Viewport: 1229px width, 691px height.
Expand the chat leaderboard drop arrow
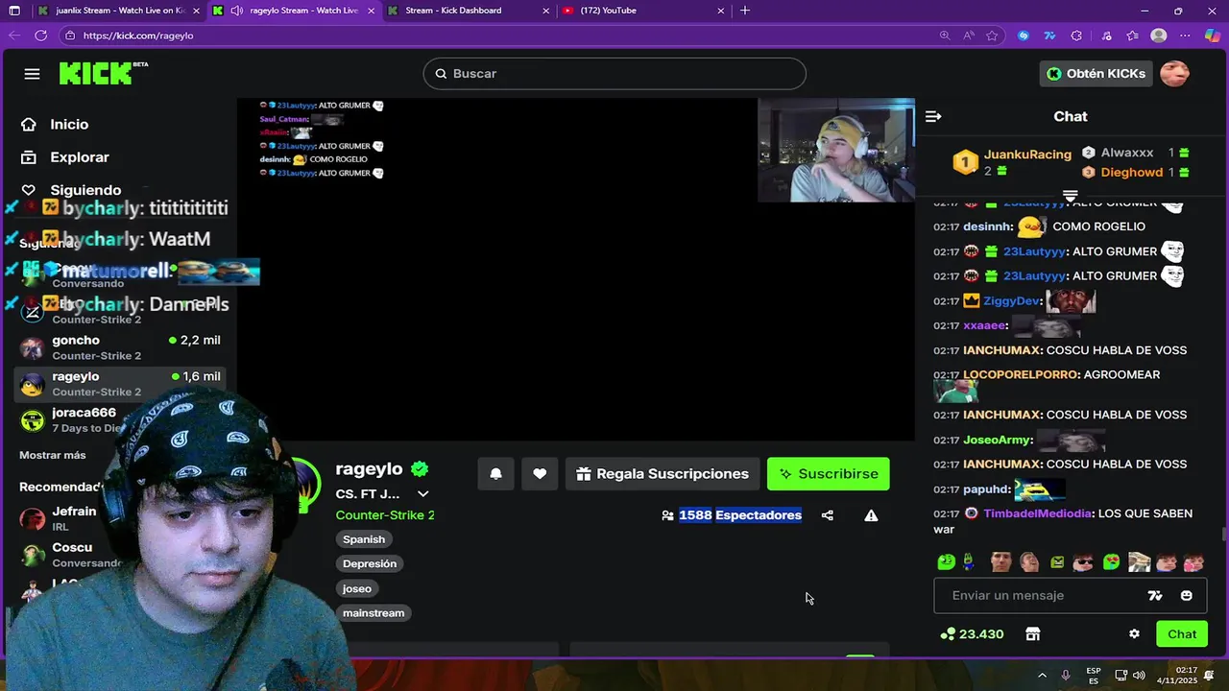[x=1071, y=196]
